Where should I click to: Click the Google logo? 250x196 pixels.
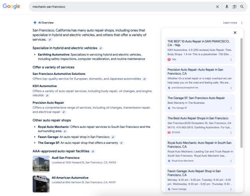pos(11,7)
